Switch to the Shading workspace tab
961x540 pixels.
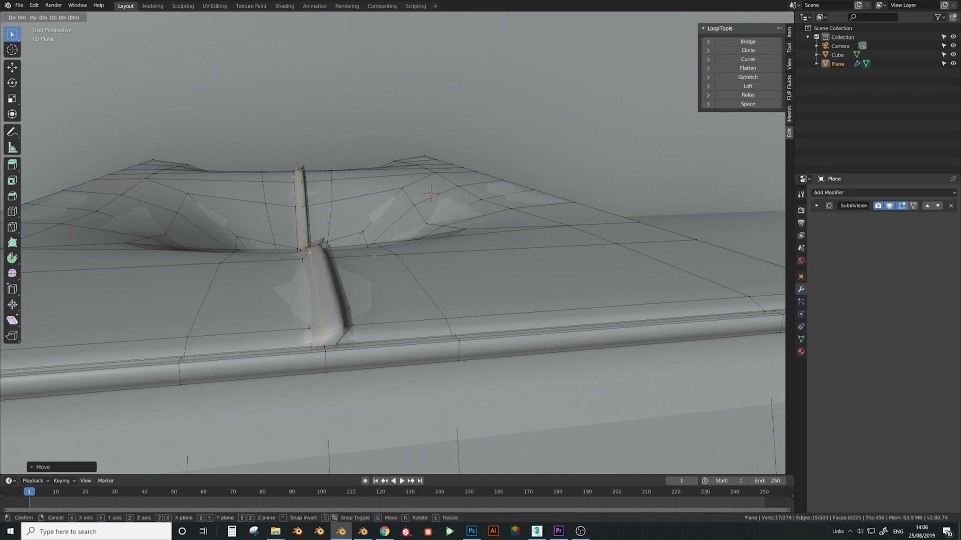(284, 6)
